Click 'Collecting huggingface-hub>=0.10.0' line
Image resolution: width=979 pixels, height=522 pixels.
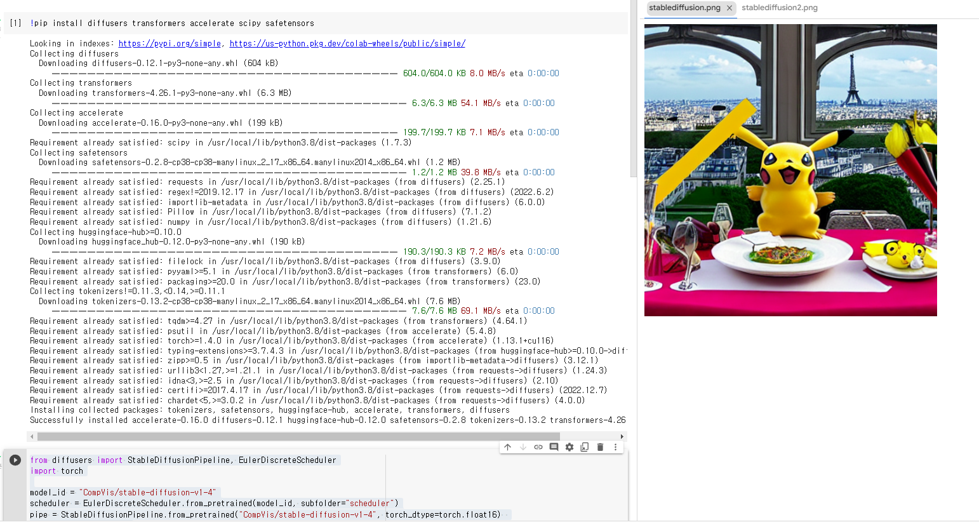click(105, 232)
